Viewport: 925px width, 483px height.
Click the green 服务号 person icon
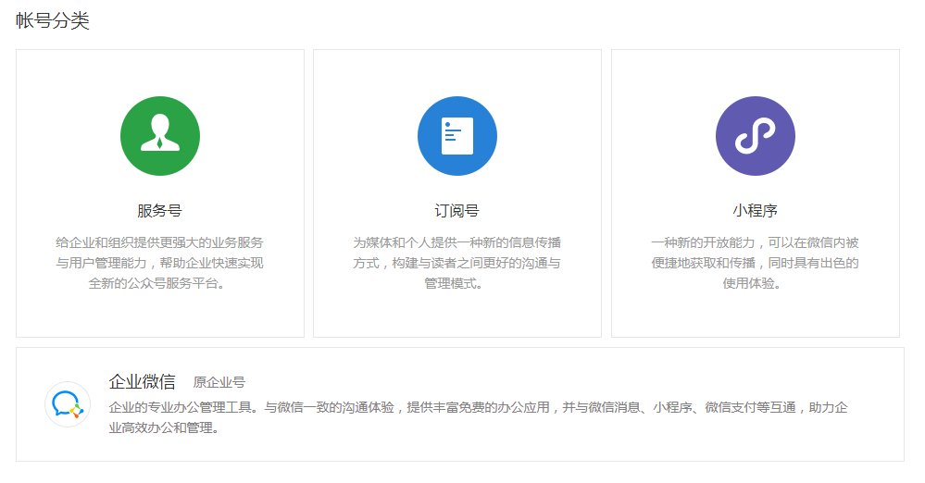click(160, 136)
